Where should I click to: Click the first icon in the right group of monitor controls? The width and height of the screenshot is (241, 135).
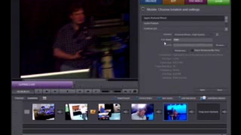(125, 91)
